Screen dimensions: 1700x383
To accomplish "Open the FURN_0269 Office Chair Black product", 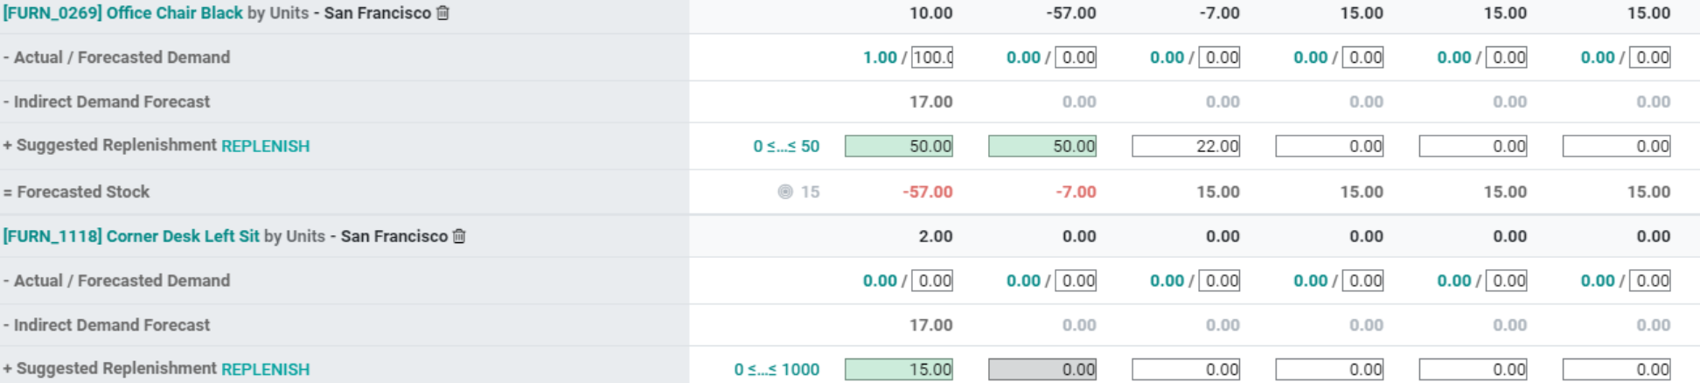I will click(122, 13).
